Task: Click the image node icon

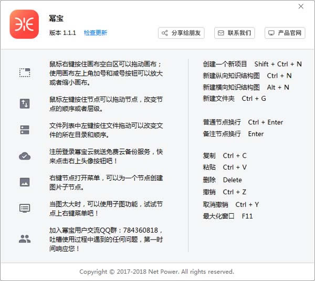Action: click(x=25, y=182)
